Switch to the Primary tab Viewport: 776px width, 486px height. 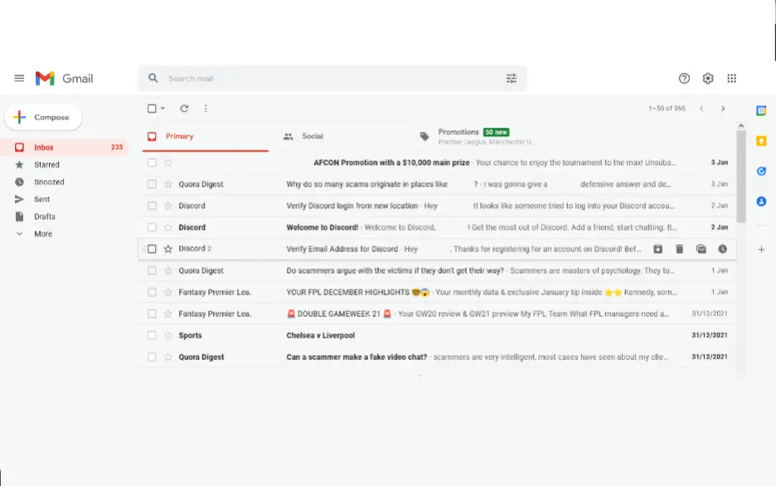(206, 136)
